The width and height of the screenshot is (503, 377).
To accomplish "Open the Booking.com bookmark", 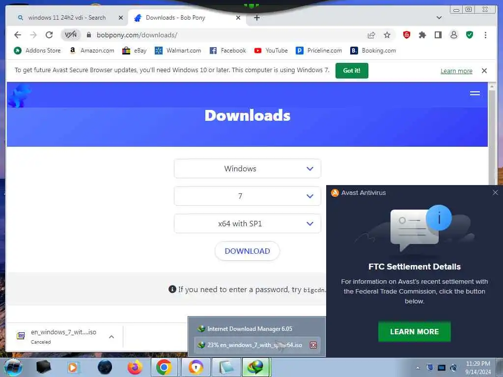I will click(x=373, y=51).
